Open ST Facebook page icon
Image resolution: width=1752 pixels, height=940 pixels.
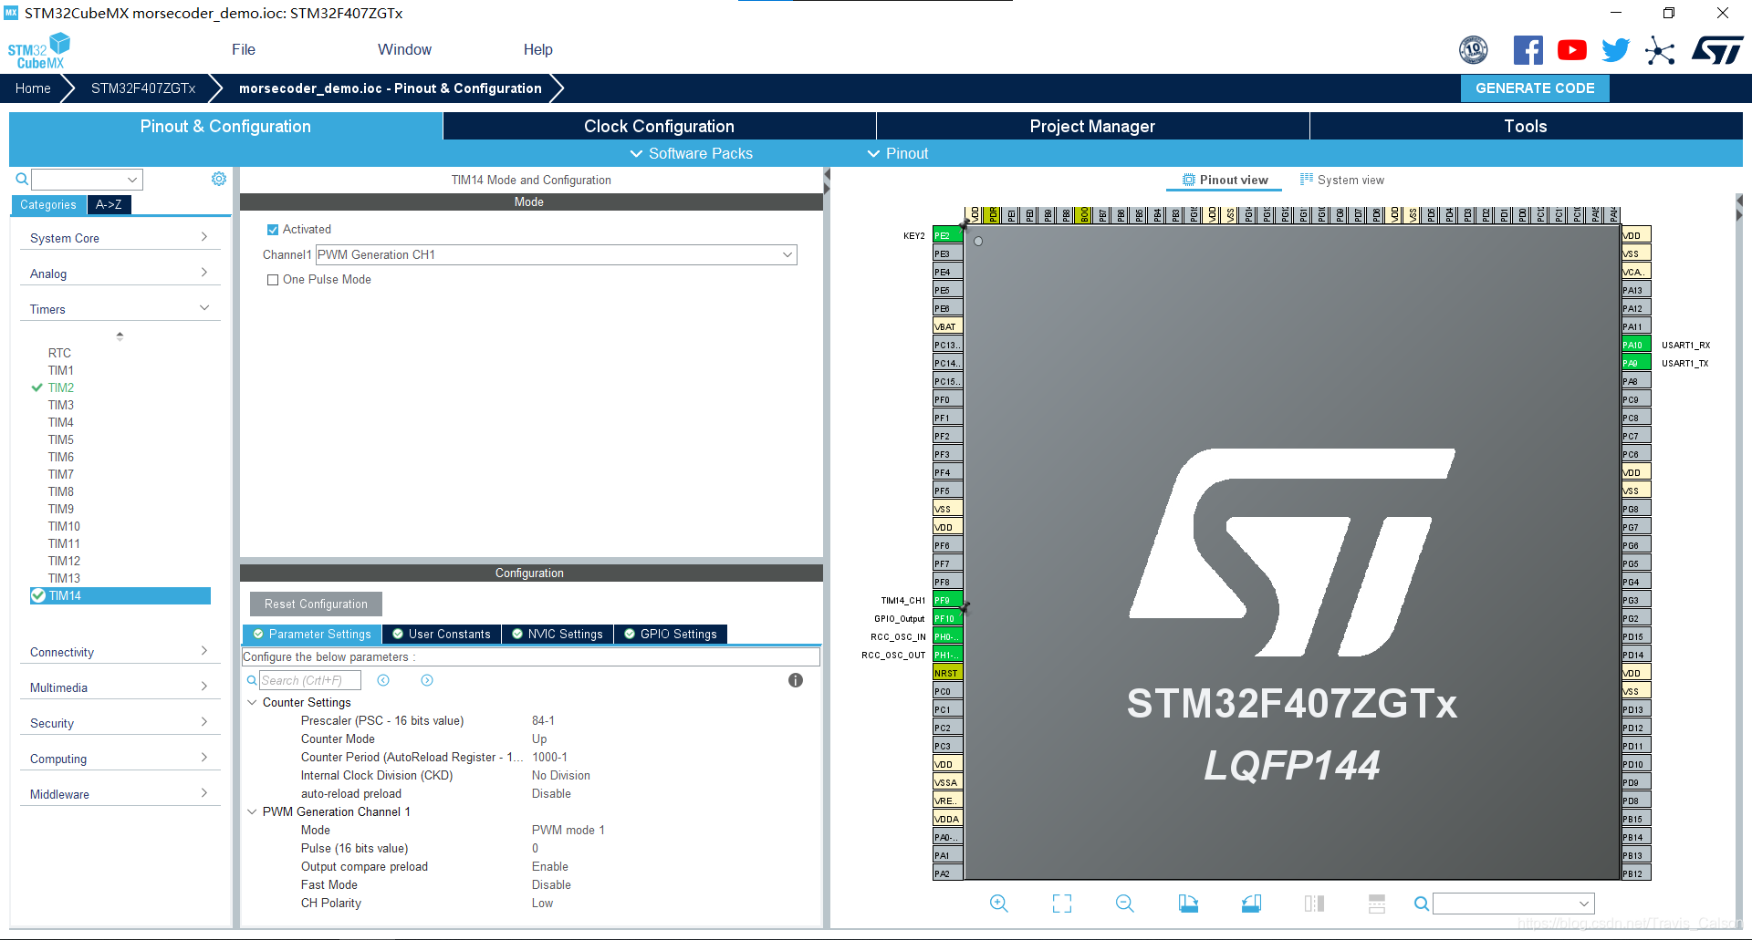click(x=1528, y=50)
